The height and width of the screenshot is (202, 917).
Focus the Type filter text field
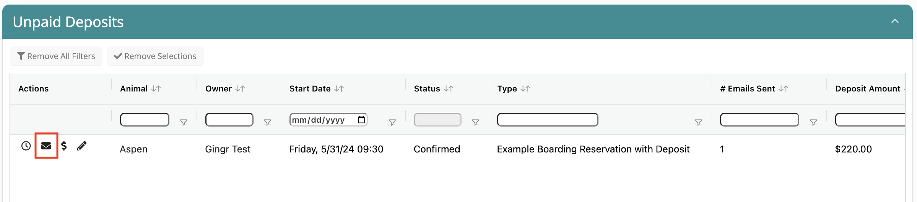coord(548,120)
